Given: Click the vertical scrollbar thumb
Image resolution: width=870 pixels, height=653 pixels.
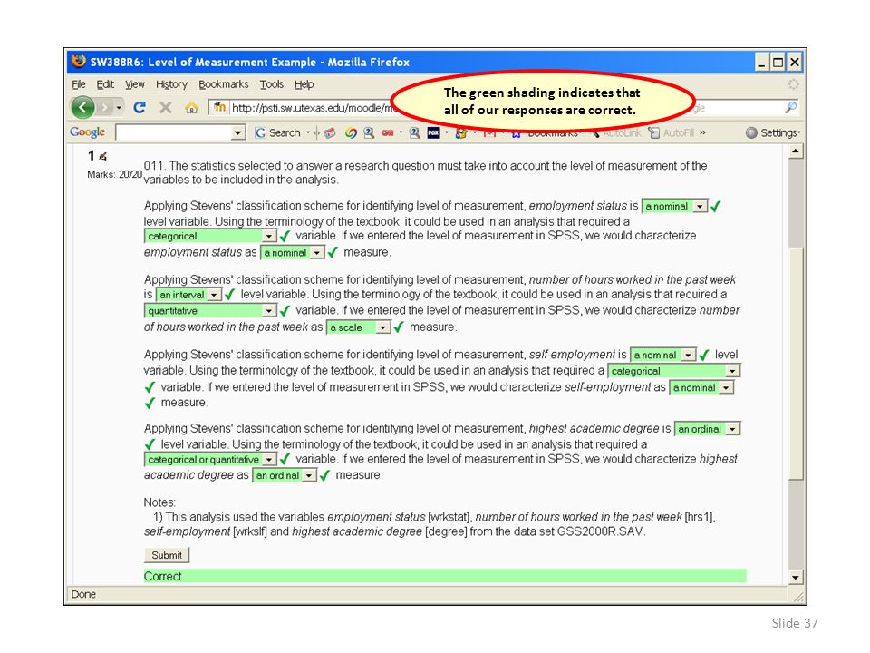Looking at the screenshot, I should point(796,364).
